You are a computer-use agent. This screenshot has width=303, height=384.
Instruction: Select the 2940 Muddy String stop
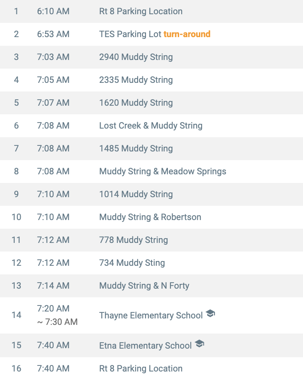tap(136, 57)
